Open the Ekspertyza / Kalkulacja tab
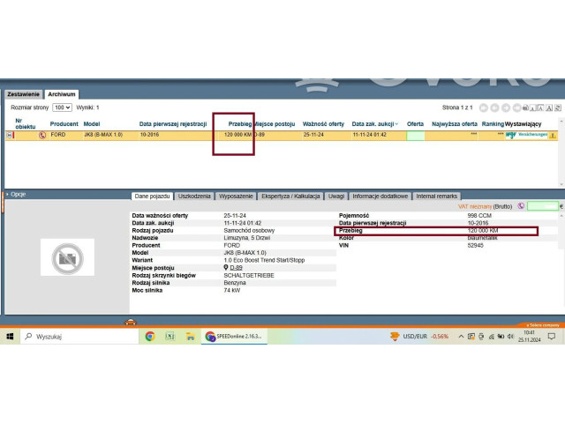 tap(291, 196)
